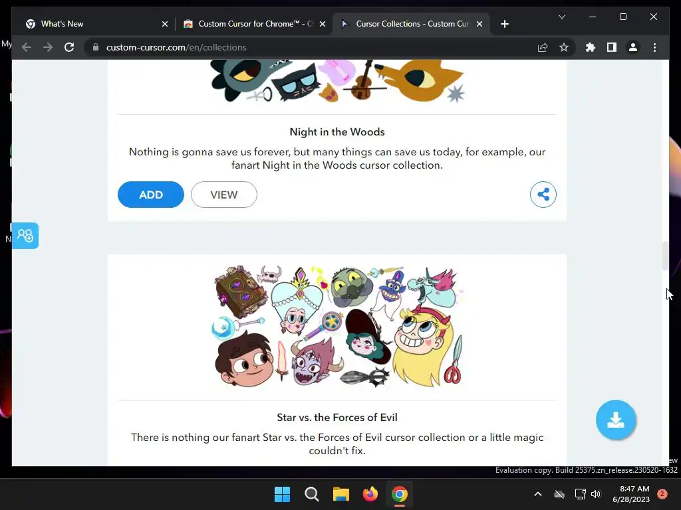Open the Windows Start menu
Viewport: 681px width, 510px height.
(x=282, y=494)
